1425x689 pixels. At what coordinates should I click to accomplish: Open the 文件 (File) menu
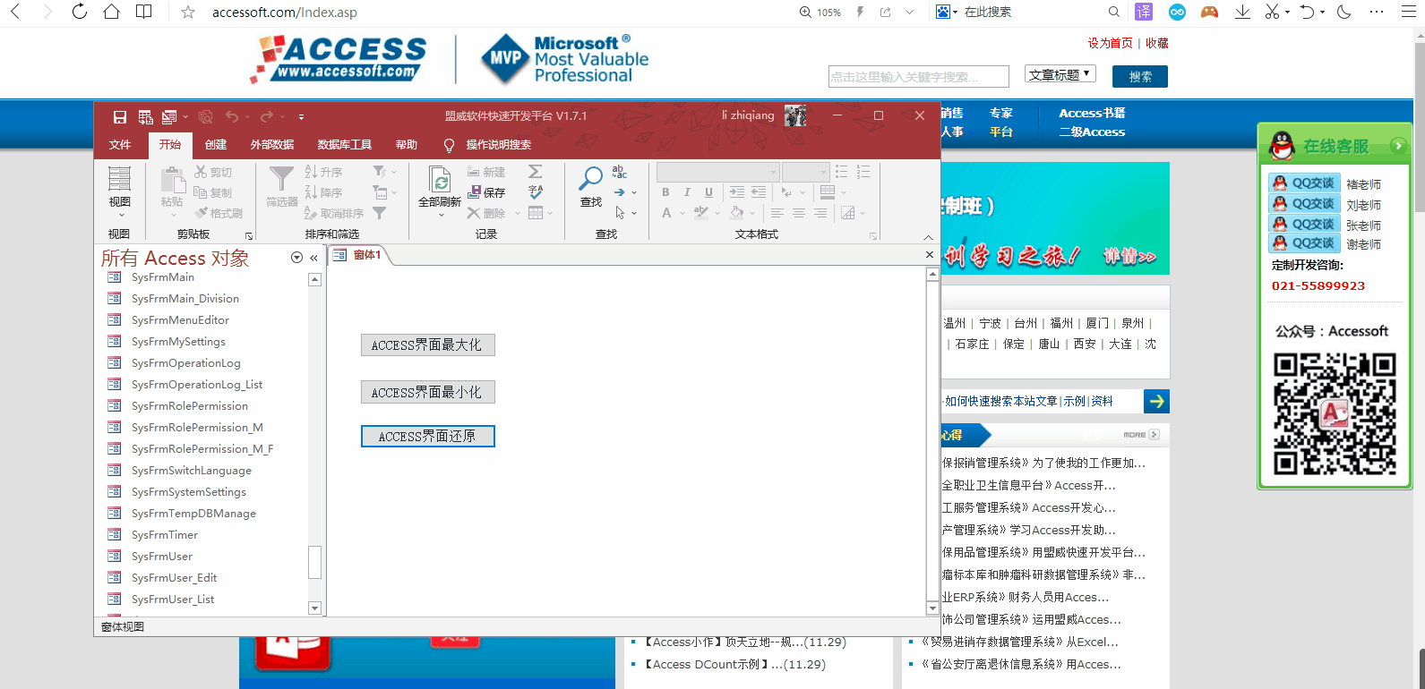[x=120, y=145]
